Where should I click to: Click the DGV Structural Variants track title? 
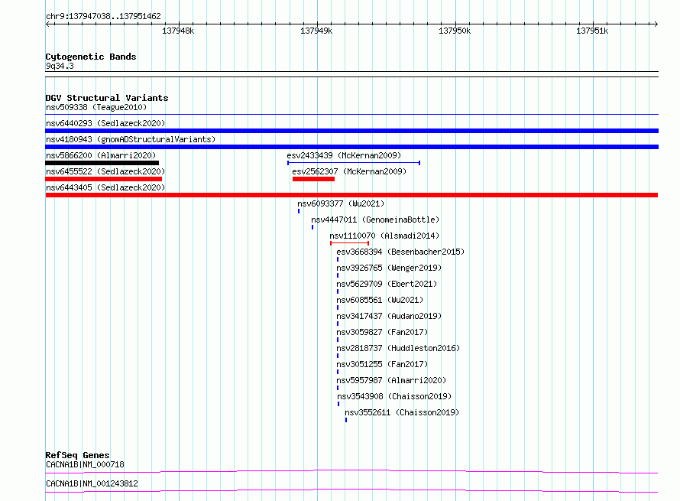107,98
